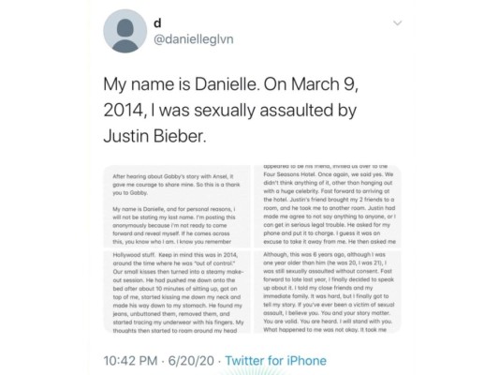The width and height of the screenshot is (499, 375).
Task: Click the line "2014, I was sexually assaulted by"
Action: pos(230,111)
